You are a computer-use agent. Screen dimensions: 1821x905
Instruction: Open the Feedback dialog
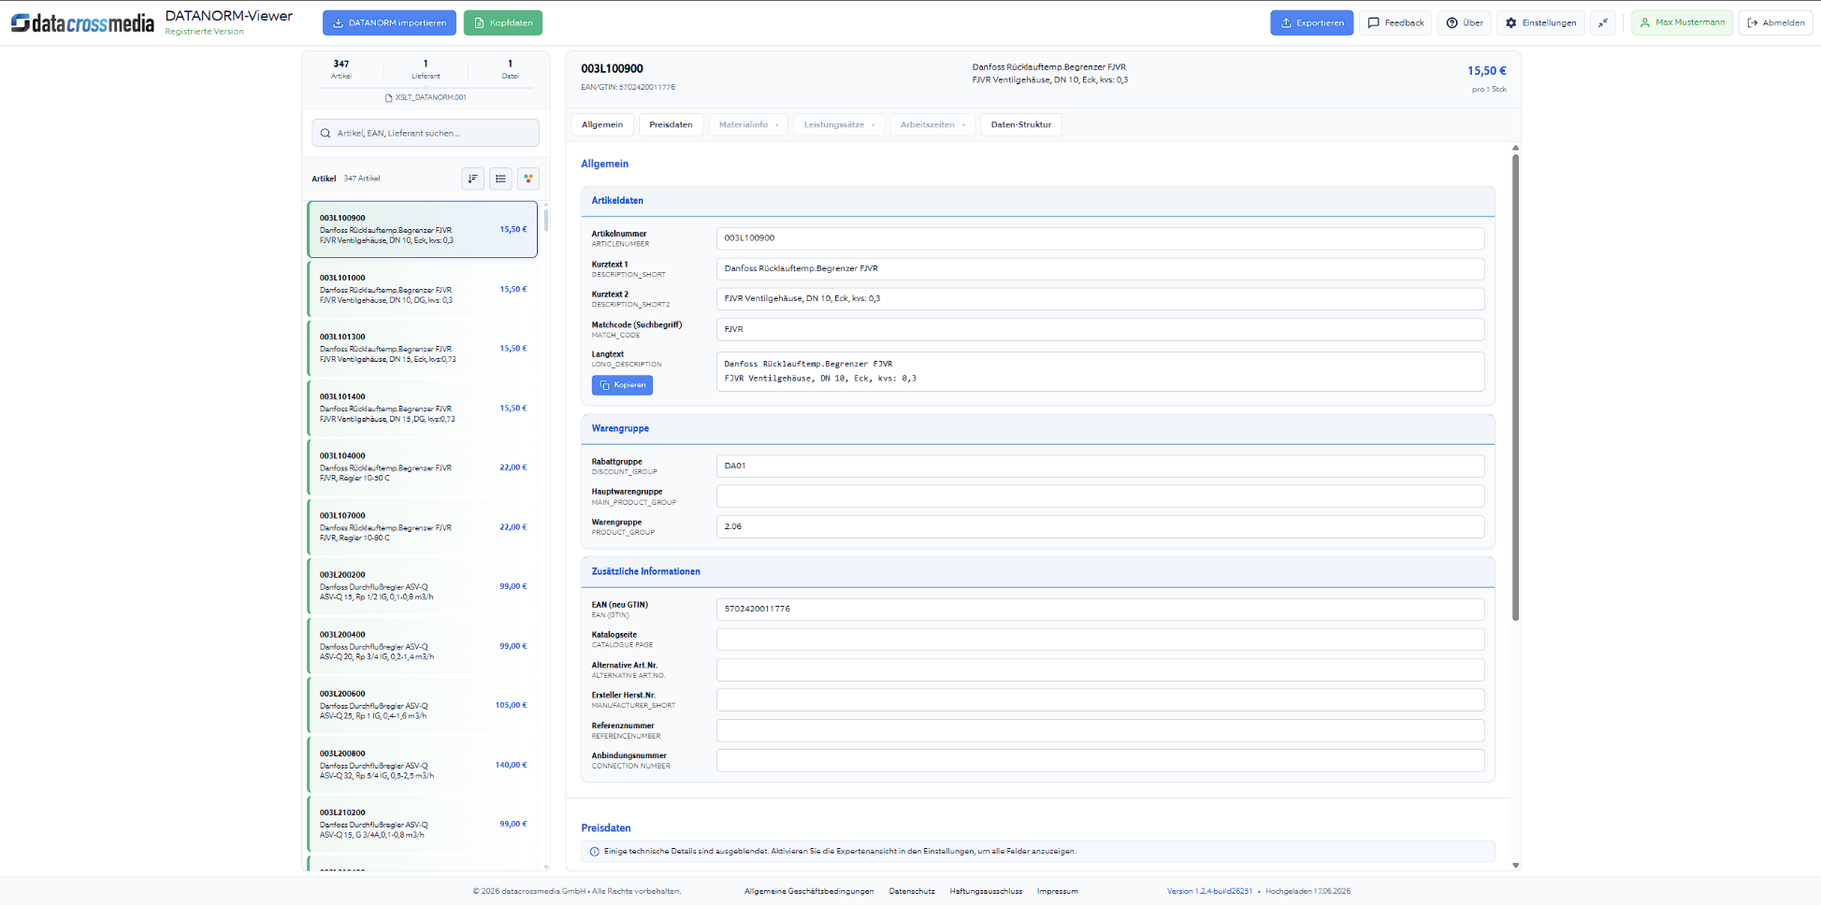click(1395, 22)
